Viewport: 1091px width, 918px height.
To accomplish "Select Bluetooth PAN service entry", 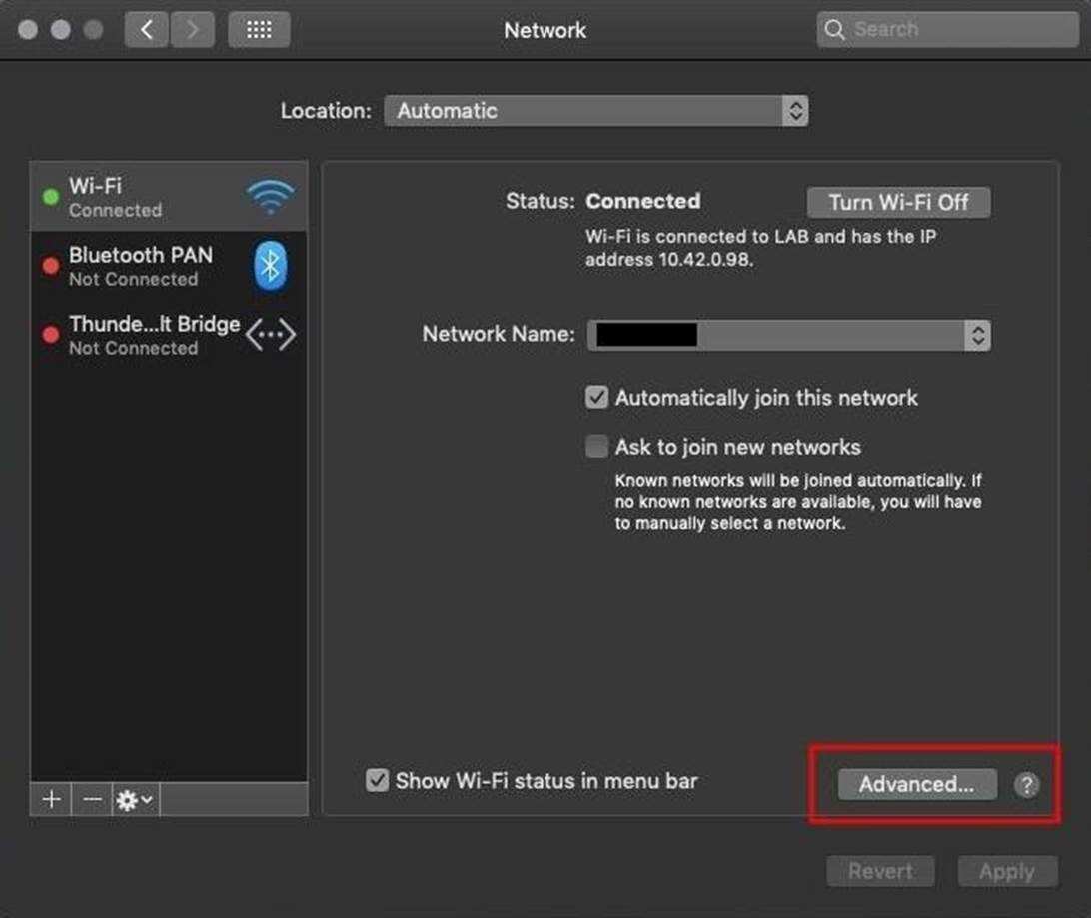I will pyautogui.click(x=140, y=266).
